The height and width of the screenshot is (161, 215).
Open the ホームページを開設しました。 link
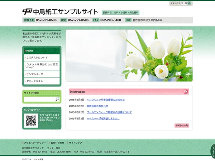coord(103,118)
